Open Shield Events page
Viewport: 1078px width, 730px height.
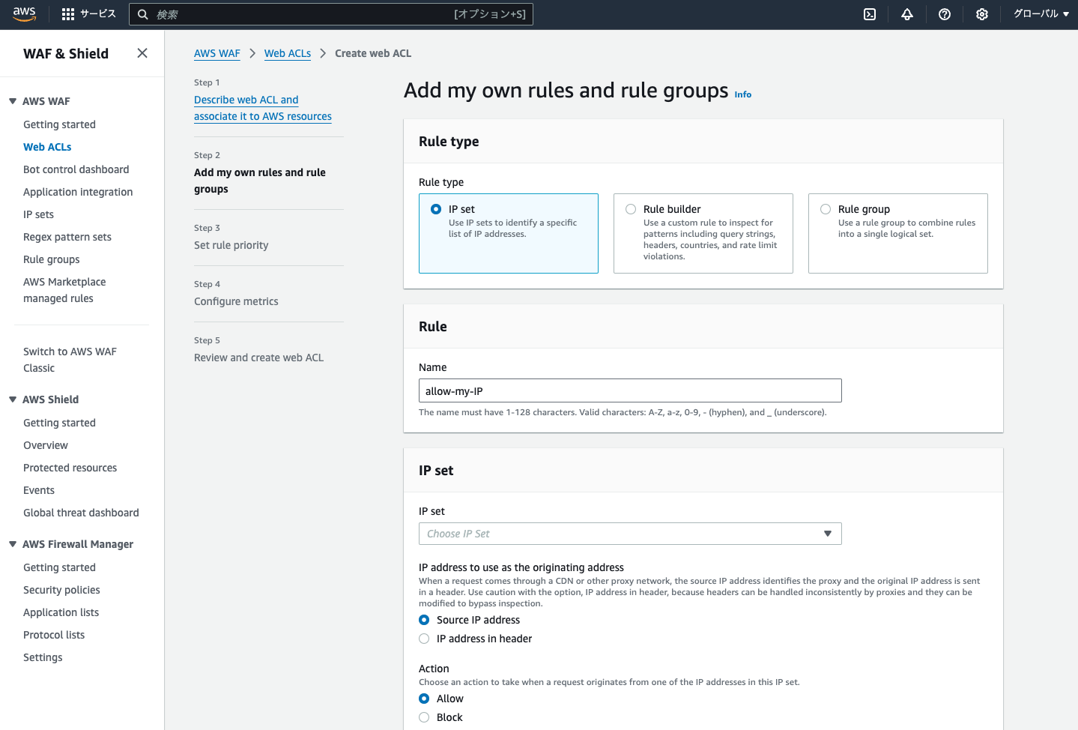click(x=39, y=490)
